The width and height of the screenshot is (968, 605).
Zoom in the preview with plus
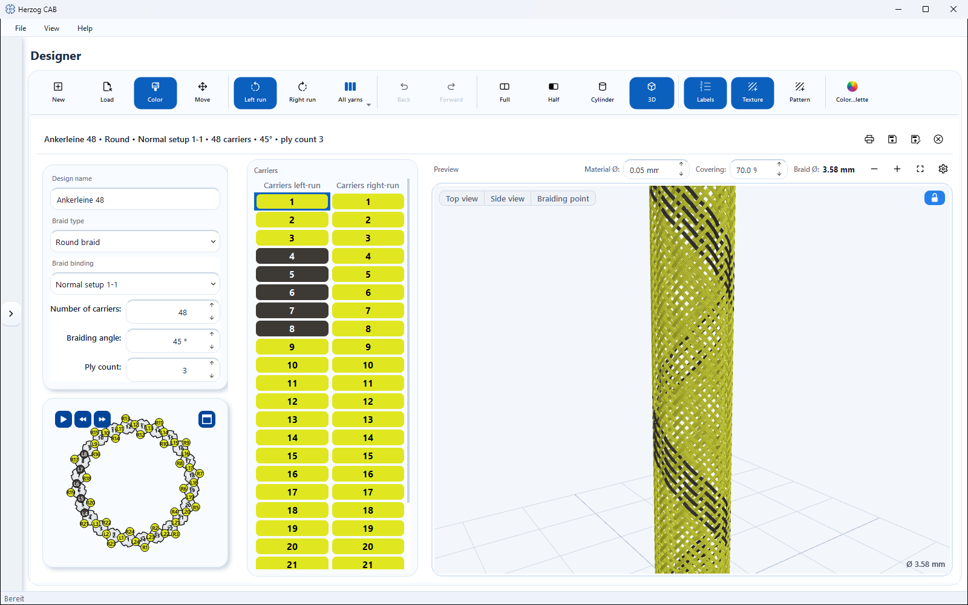coord(897,169)
